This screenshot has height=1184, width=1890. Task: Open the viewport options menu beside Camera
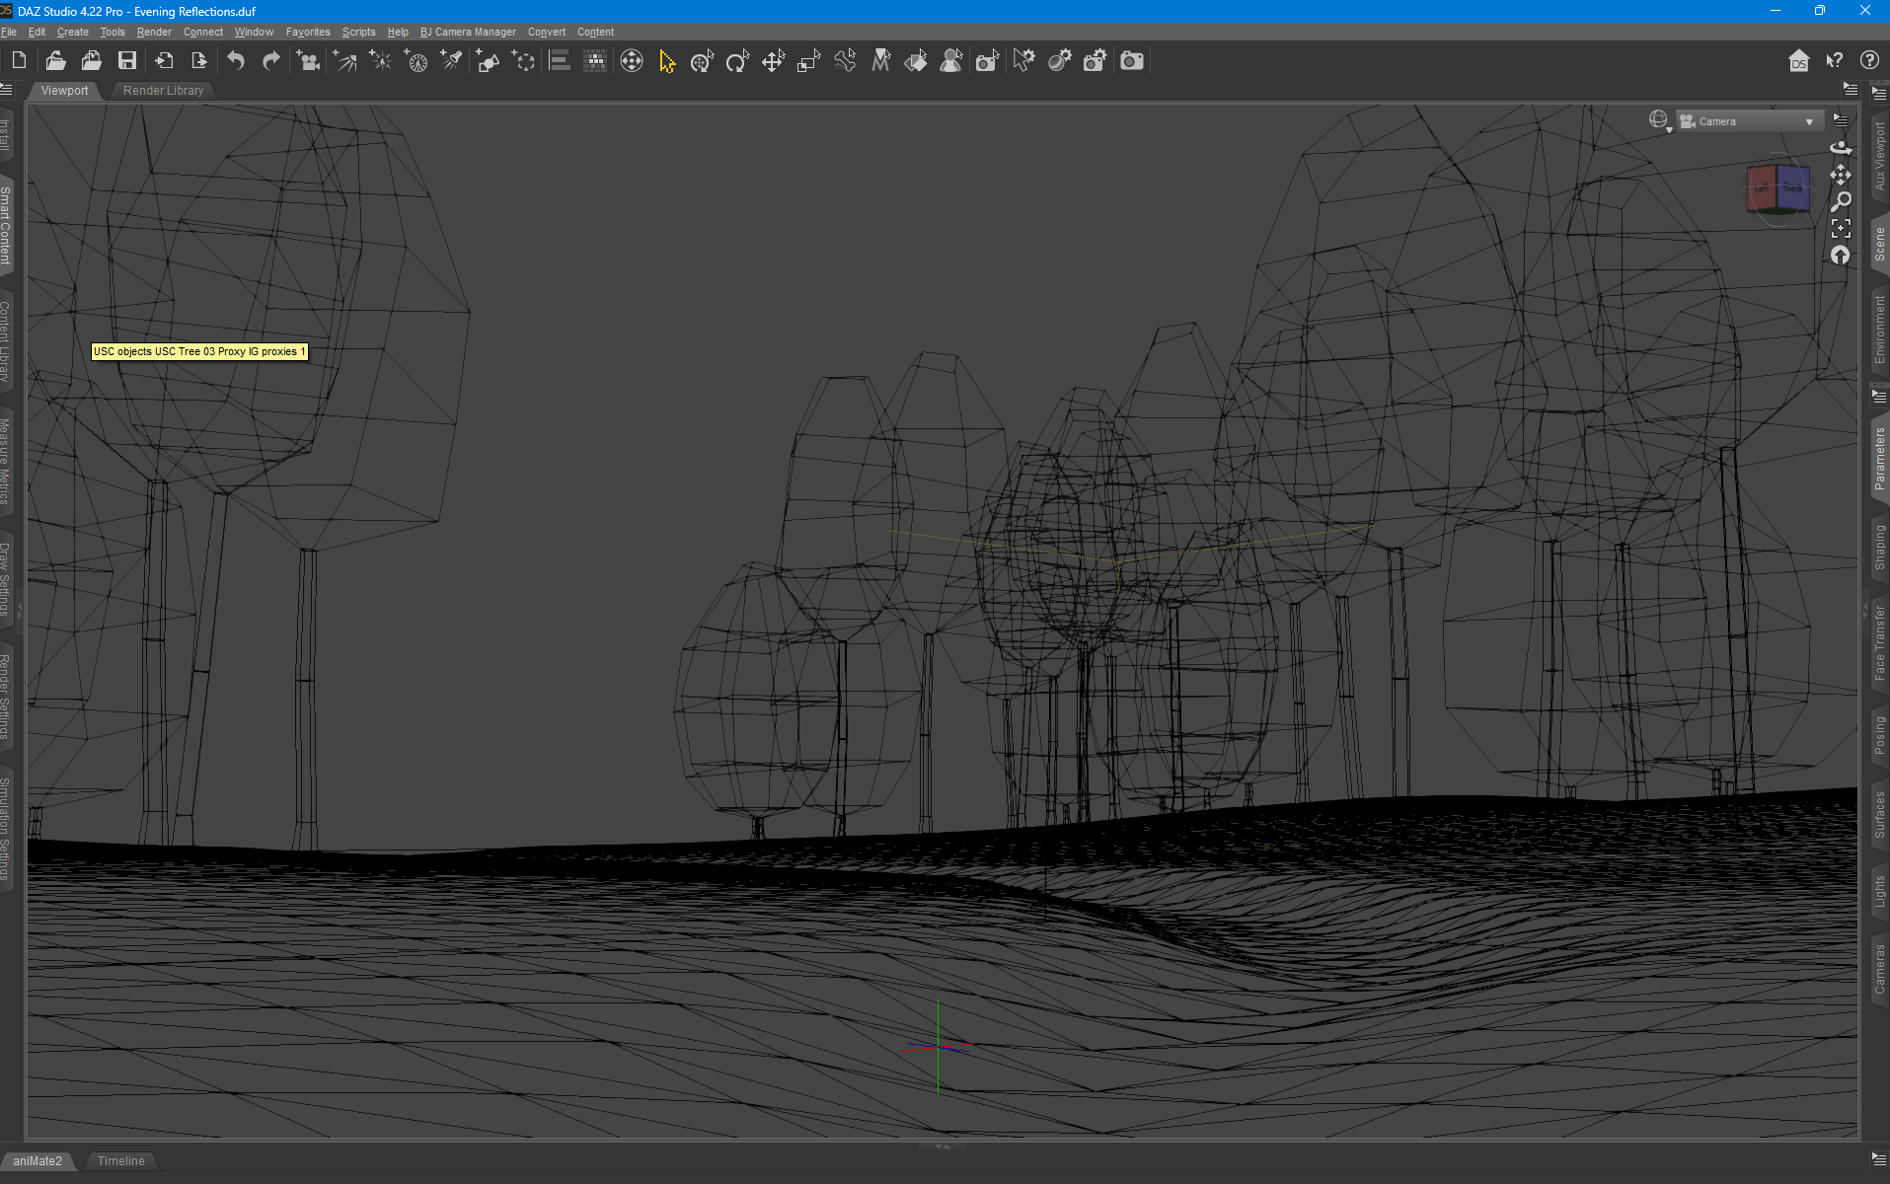click(1841, 120)
